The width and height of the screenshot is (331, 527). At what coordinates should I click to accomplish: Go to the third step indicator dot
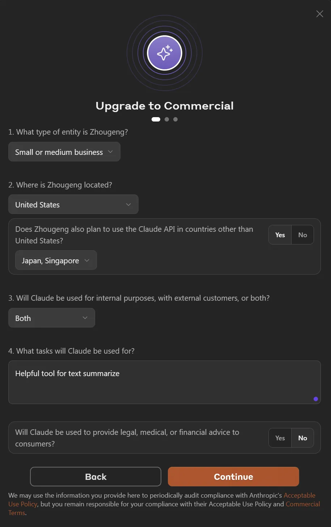point(175,119)
